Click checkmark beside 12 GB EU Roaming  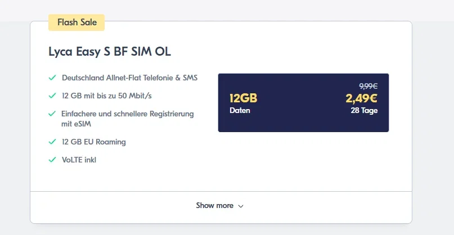pyautogui.click(x=52, y=142)
